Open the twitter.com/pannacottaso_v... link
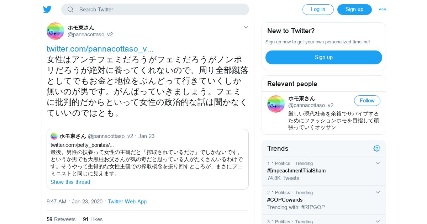The height and width of the screenshot is (224, 427). point(100,49)
